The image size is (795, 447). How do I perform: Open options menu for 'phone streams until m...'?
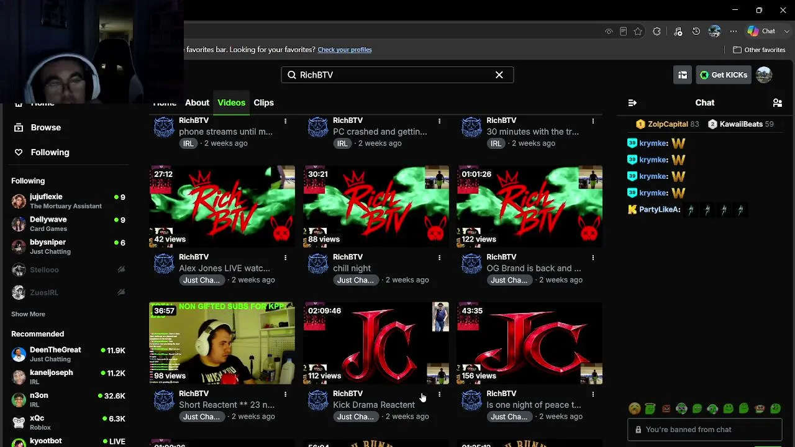(x=286, y=120)
